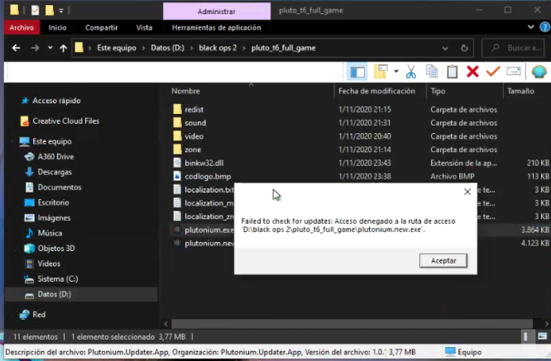551x361 pixels.
Task: Switch to details view icon in status bar
Action: [x=525, y=337]
